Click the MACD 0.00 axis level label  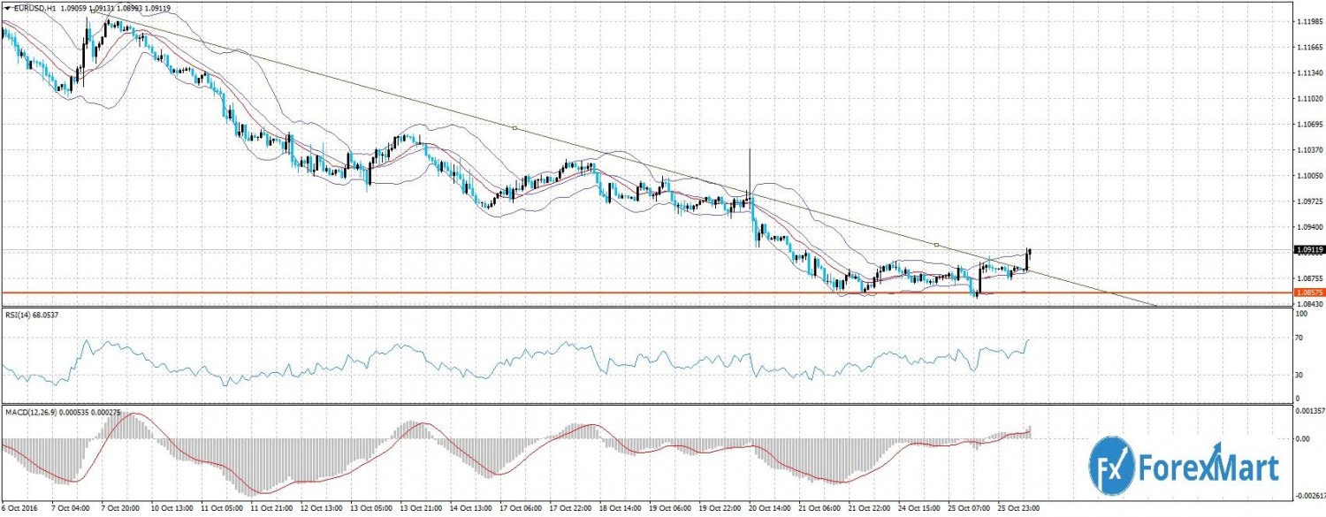coord(1302,437)
